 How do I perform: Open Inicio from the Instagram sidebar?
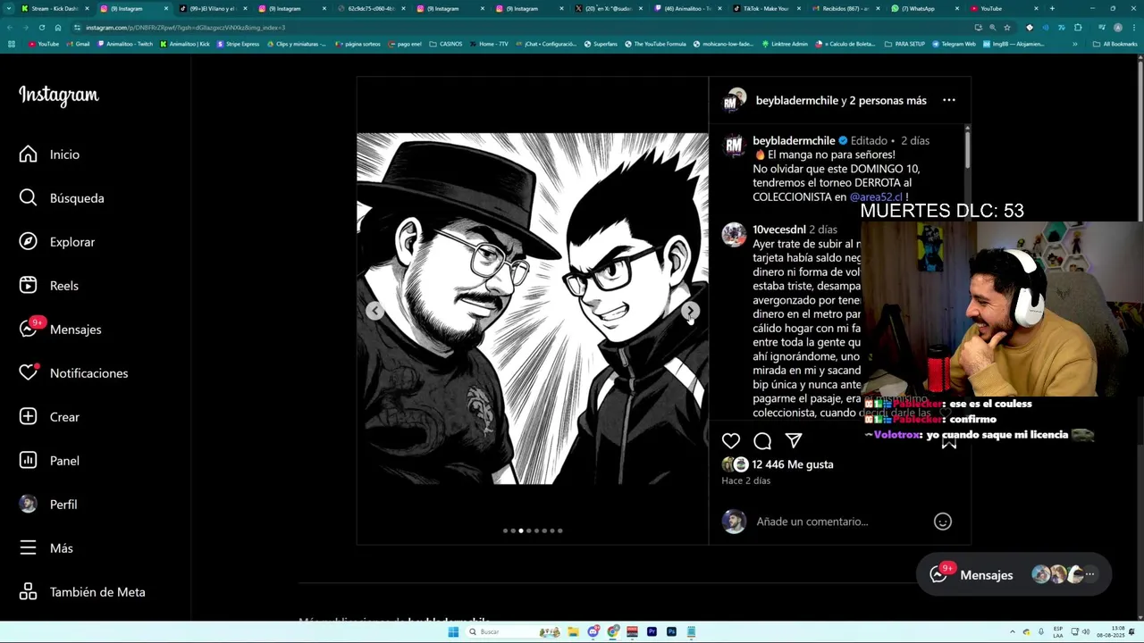tap(49, 154)
